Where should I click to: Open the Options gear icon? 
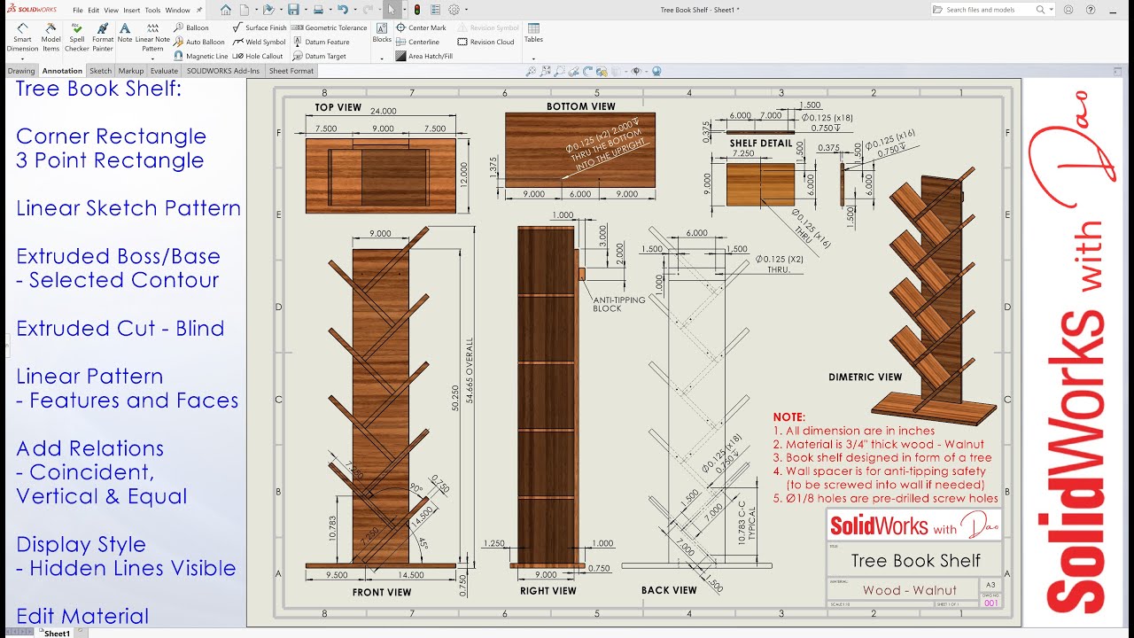(454, 10)
